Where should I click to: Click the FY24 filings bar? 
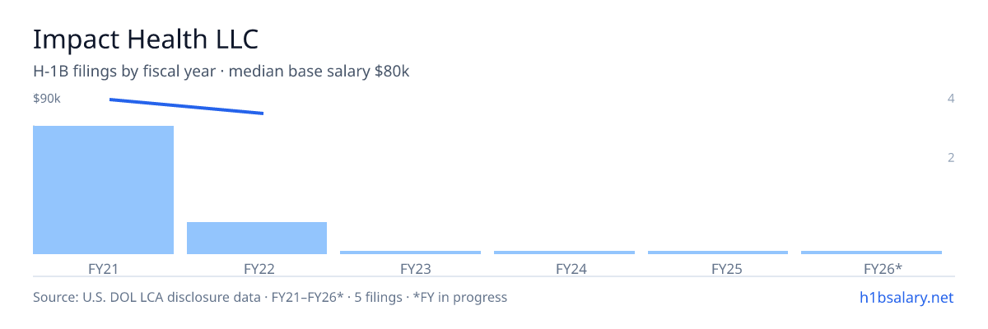pyautogui.click(x=564, y=252)
